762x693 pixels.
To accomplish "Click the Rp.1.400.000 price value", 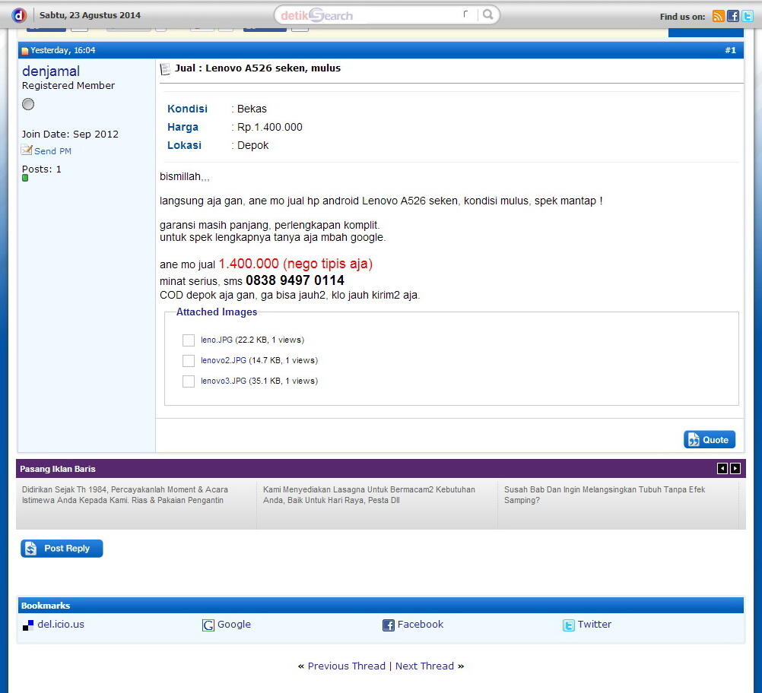I will click(x=270, y=127).
